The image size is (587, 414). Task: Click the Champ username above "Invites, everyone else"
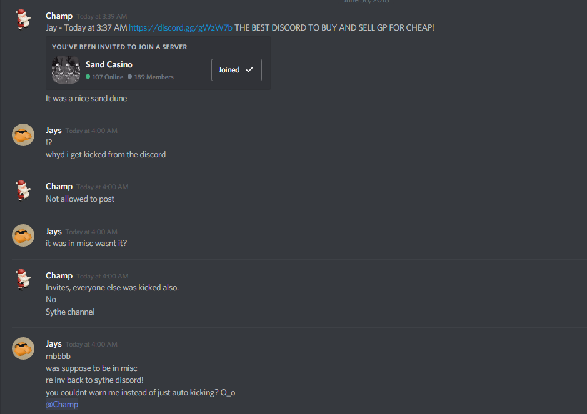click(x=59, y=276)
